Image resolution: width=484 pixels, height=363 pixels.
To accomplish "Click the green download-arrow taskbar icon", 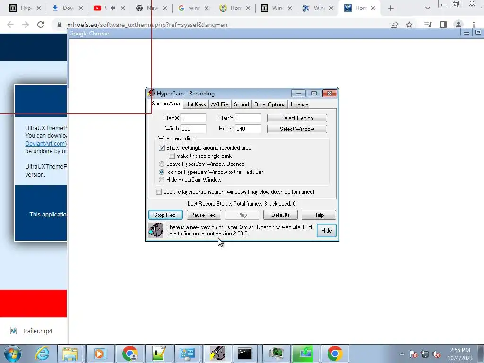I will point(305,354).
